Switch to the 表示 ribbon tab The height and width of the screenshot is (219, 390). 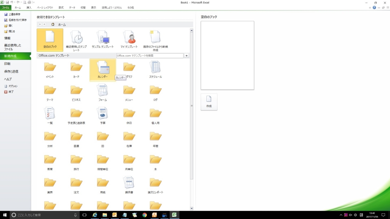coord(94,8)
